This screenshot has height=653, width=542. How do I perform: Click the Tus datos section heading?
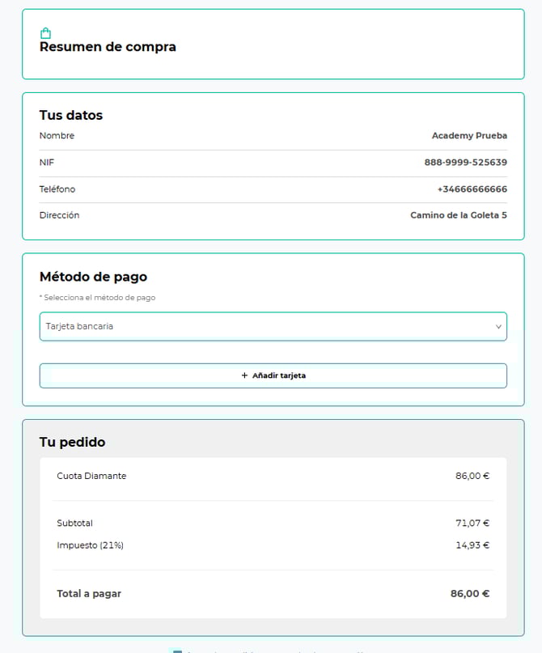coord(71,115)
